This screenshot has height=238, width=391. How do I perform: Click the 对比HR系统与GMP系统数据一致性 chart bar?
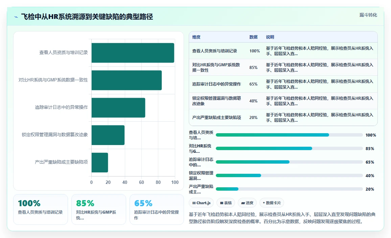click(127, 80)
